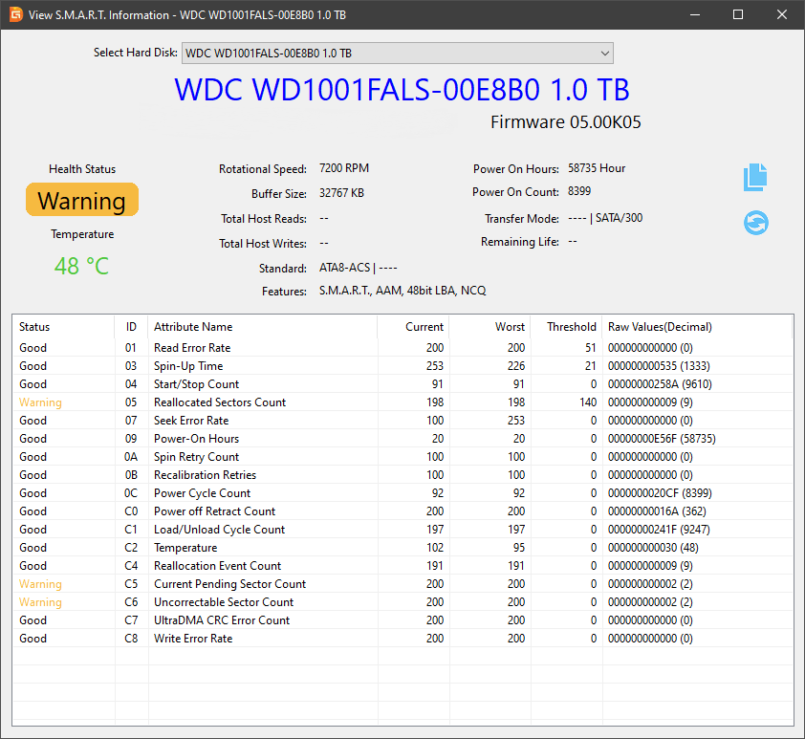Click the 58735 Hour power-on value
Image resolution: width=805 pixels, height=739 pixels.
point(597,168)
